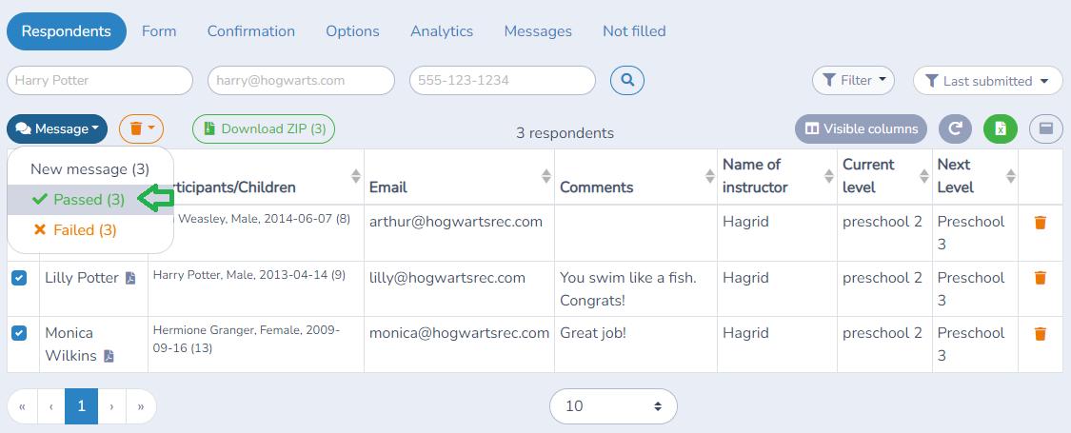Screen dimensions: 1071x433
Task: Click the '3 respondents' count text
Action: click(x=565, y=133)
